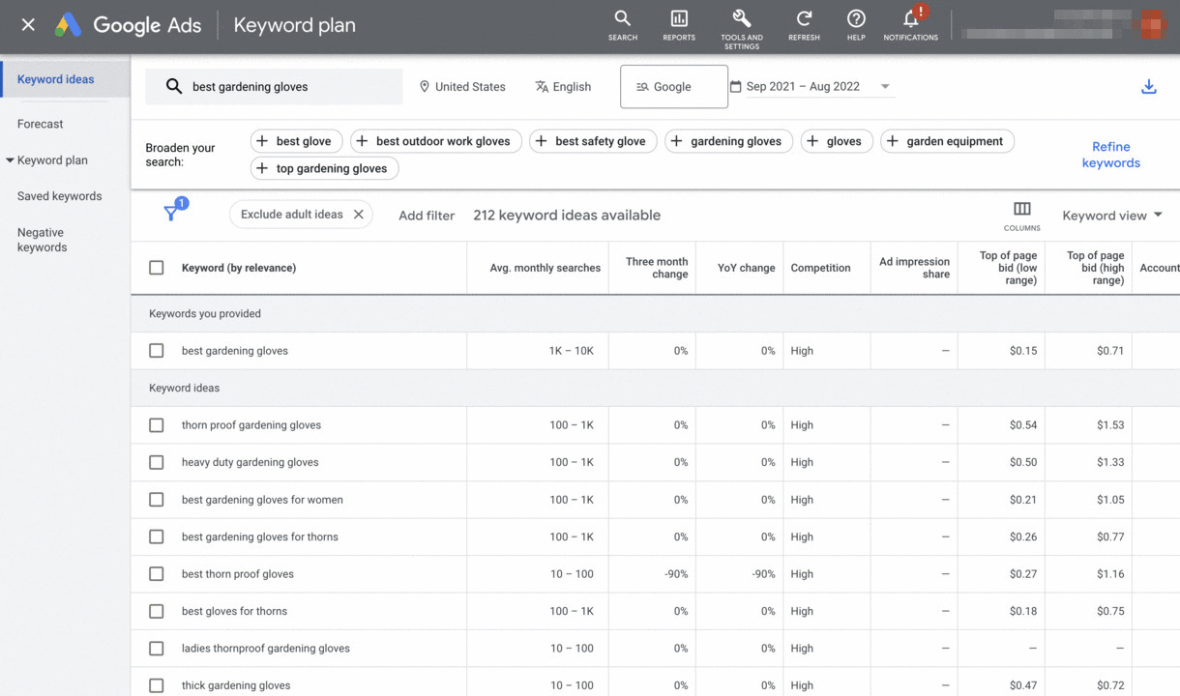This screenshot has width=1180, height=696.
Task: Check 'best gloves for thorns' row
Action: click(157, 611)
